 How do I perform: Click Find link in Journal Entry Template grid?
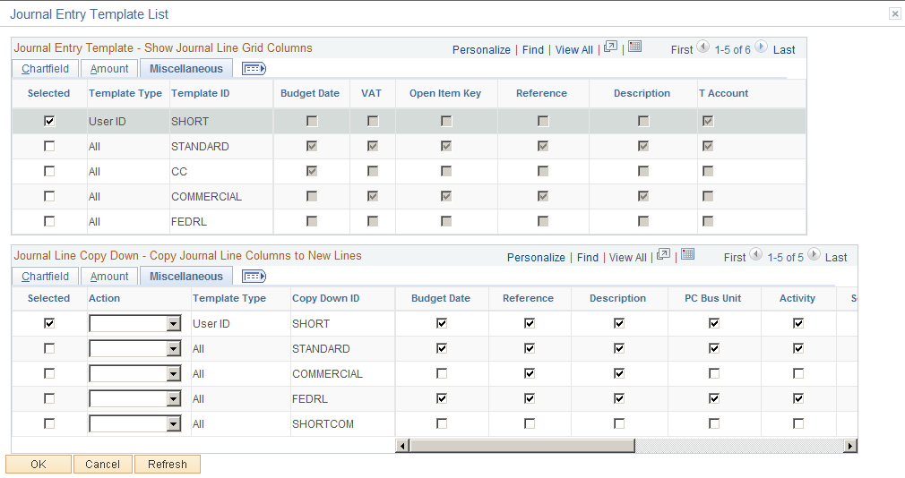(533, 50)
